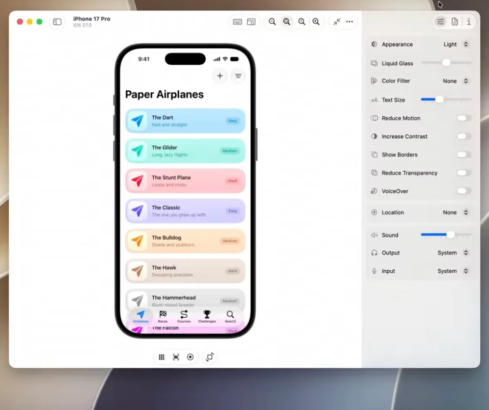The width and height of the screenshot is (489, 410).
Task: Open the Appearance Light dropdown
Action: pos(456,44)
